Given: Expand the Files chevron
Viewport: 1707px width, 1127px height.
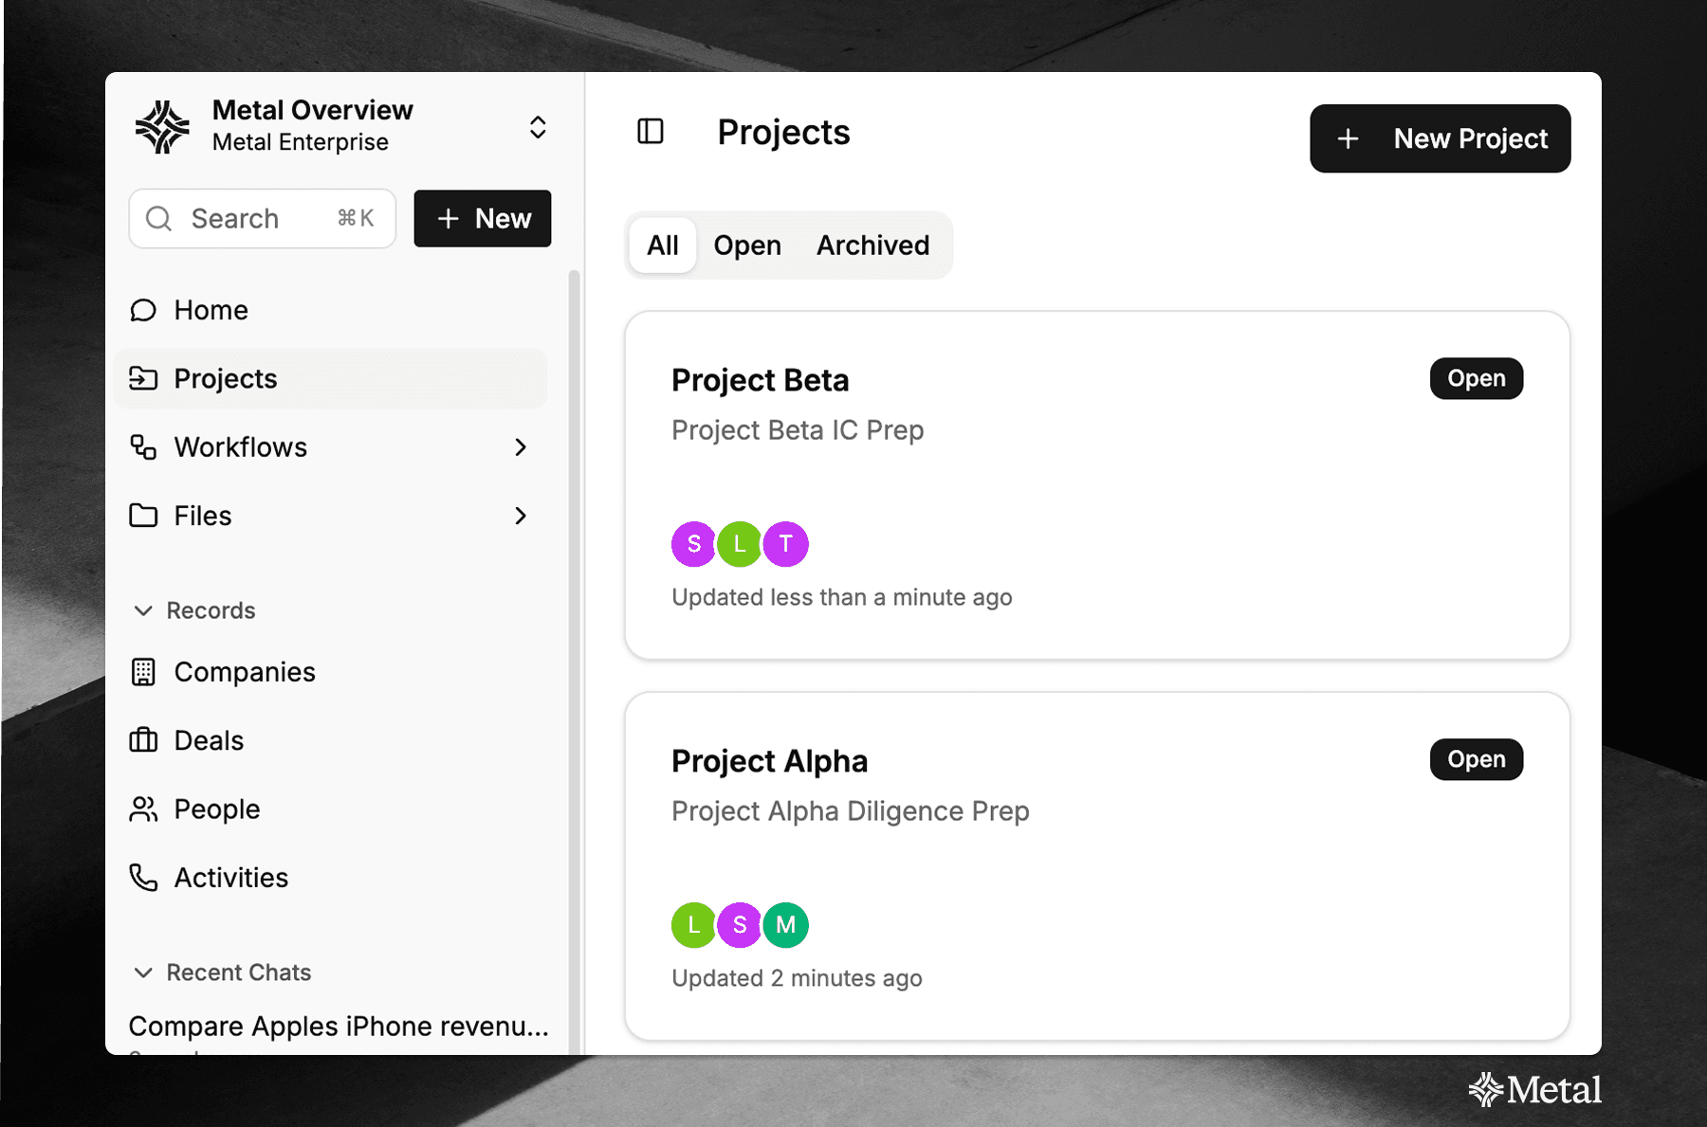Looking at the screenshot, I should click(521, 516).
